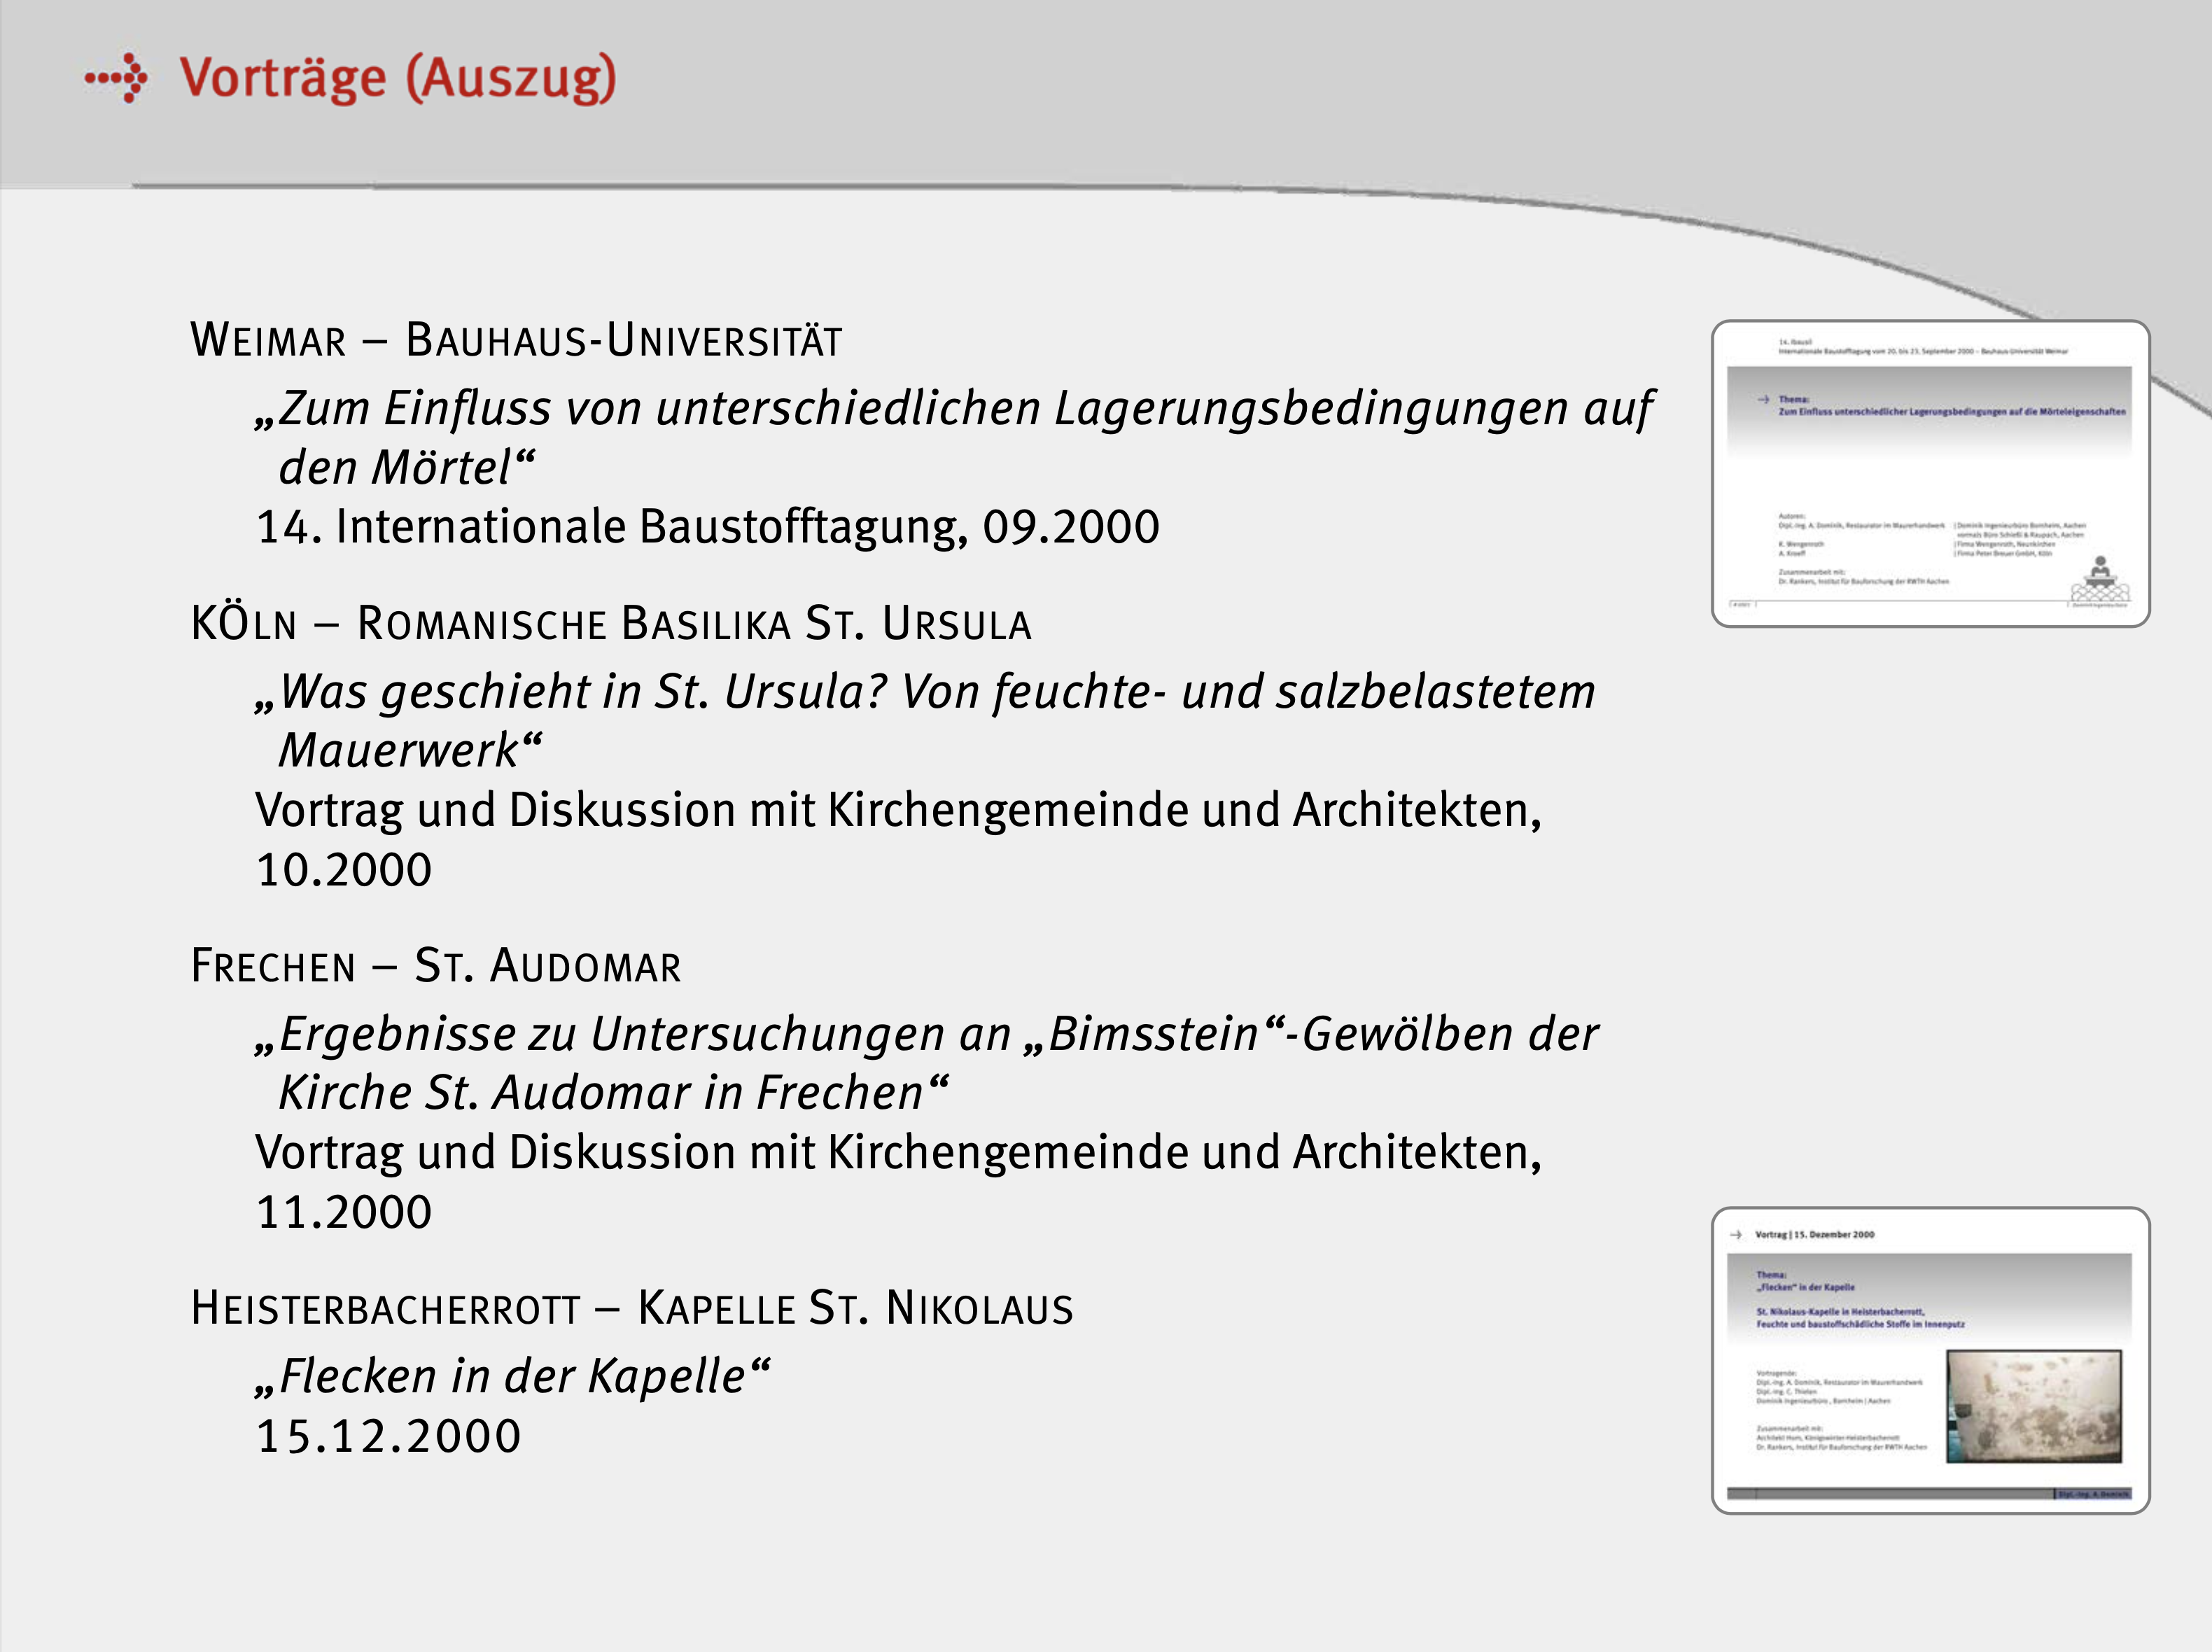
Task: Click the word 'Mauerwerk“'
Action: click(410, 750)
